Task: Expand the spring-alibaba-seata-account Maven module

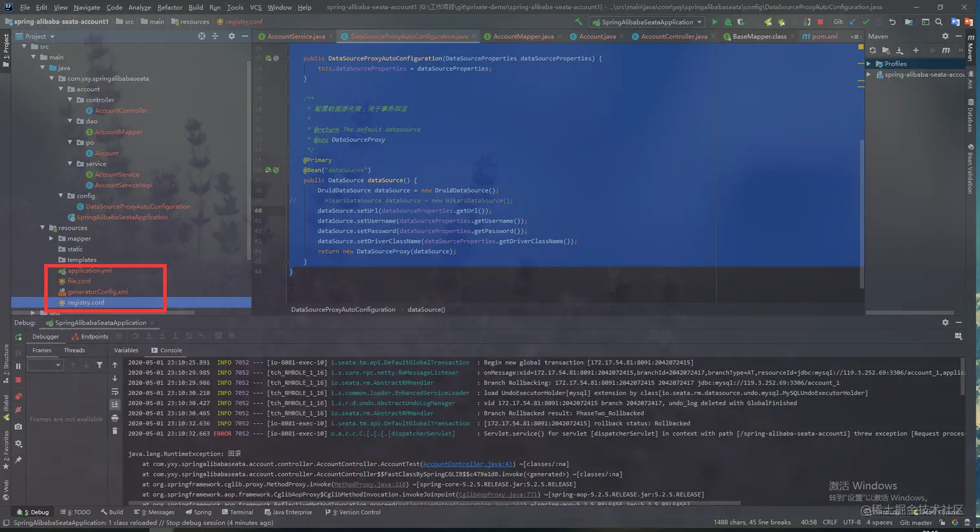Action: [869, 74]
